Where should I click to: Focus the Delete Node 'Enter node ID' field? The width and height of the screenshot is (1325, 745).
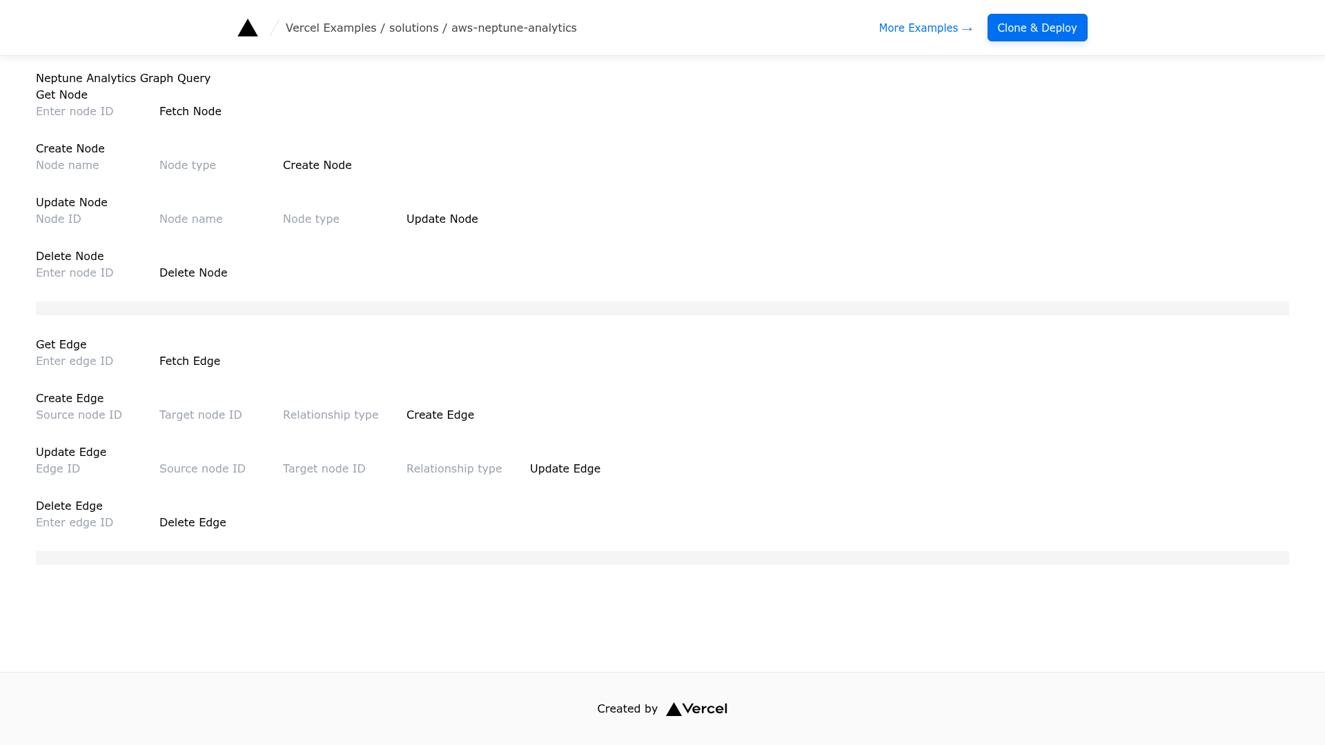click(x=97, y=272)
